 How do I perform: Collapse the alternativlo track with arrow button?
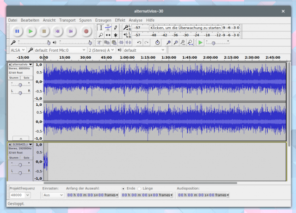(x=21, y=138)
